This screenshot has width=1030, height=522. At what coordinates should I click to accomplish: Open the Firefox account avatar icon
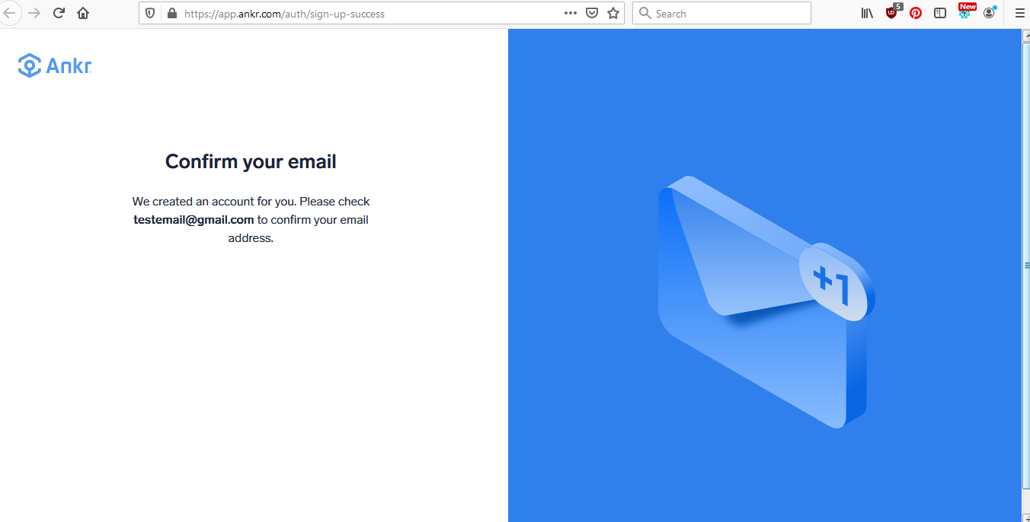coord(989,12)
